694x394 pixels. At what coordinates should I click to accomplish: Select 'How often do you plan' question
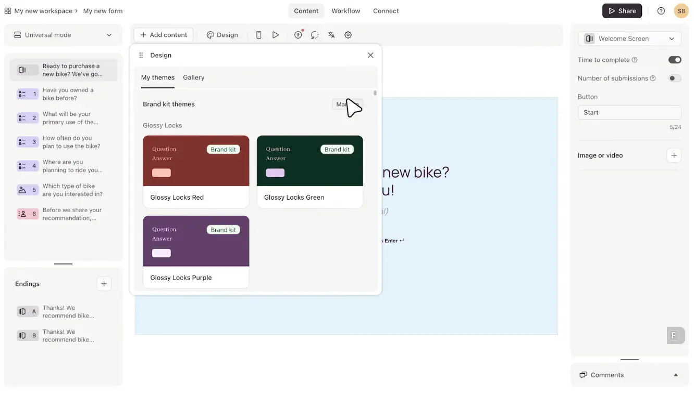tap(63, 142)
